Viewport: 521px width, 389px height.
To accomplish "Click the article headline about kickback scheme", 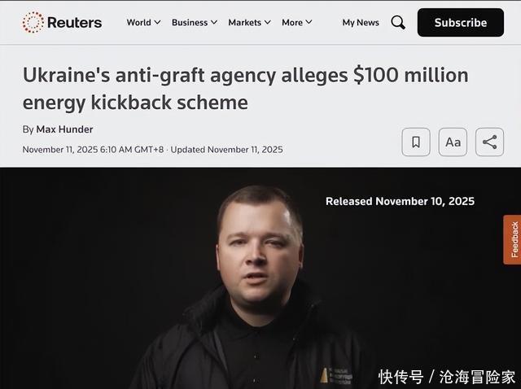I will 245,89.
